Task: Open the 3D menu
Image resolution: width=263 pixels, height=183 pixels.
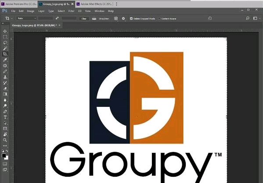Action: 80,11
